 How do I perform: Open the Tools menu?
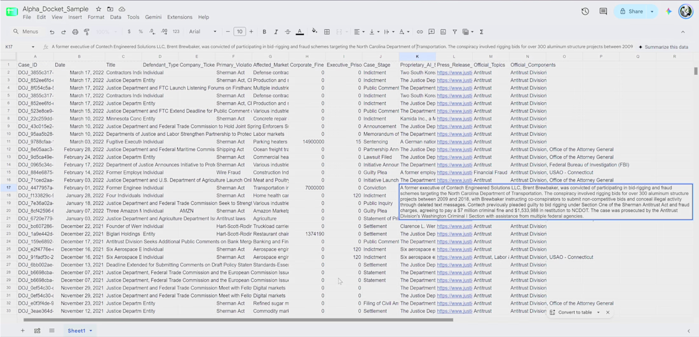click(x=133, y=17)
